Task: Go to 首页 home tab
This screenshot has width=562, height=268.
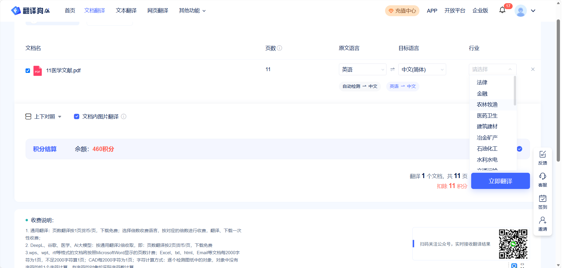Action: [x=70, y=11]
